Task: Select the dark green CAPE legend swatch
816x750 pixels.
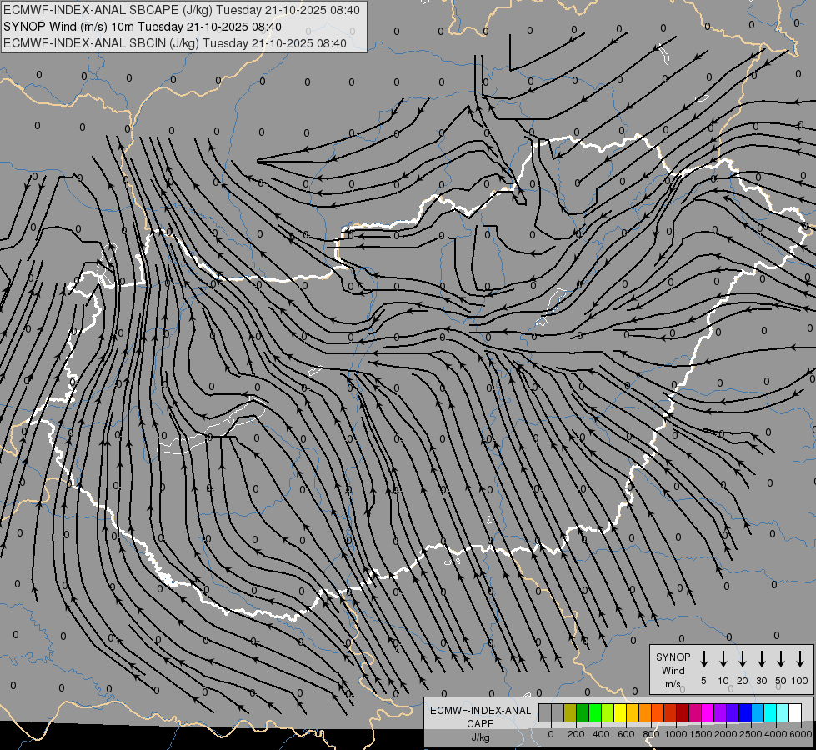Action: (583, 712)
